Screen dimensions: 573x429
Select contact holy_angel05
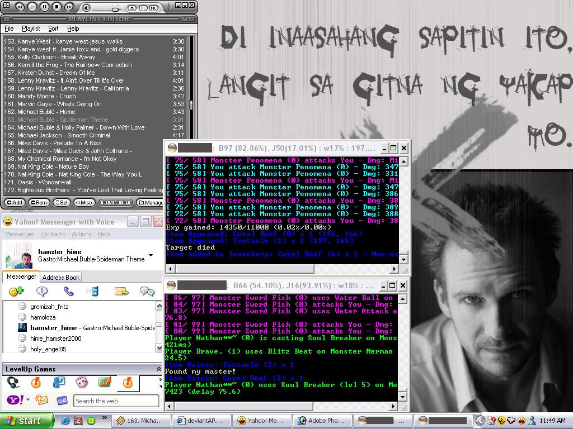click(48, 349)
